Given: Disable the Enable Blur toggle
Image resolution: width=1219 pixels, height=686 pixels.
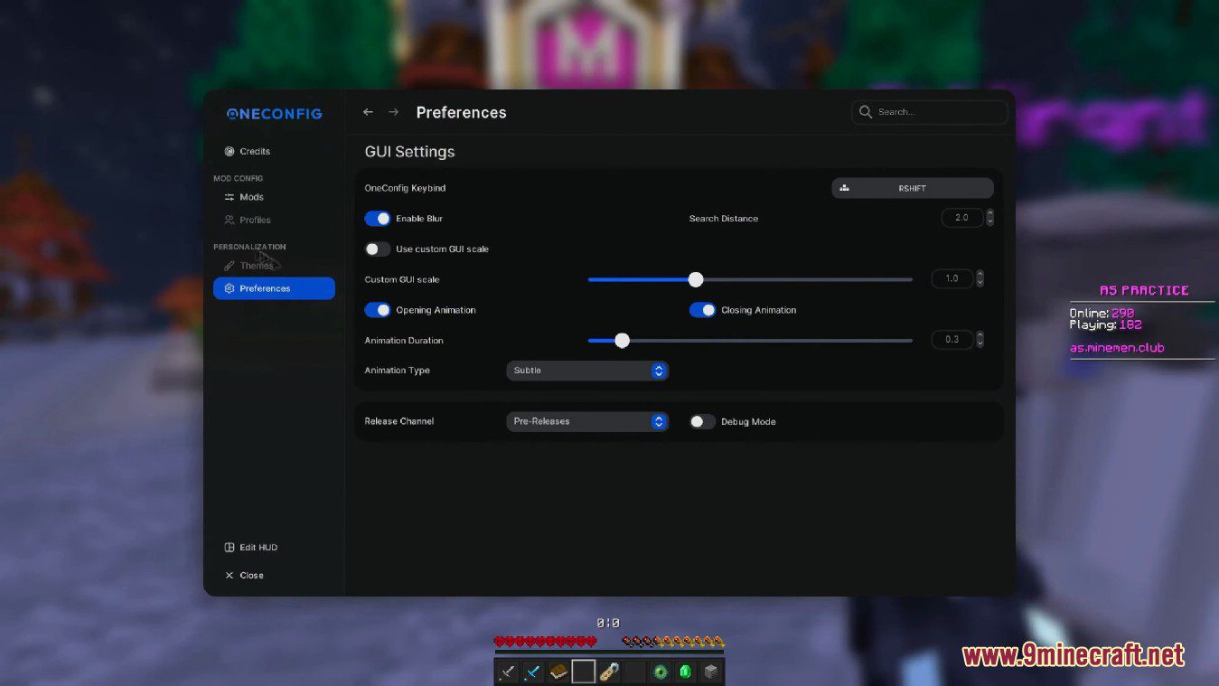Looking at the screenshot, I should pos(378,219).
